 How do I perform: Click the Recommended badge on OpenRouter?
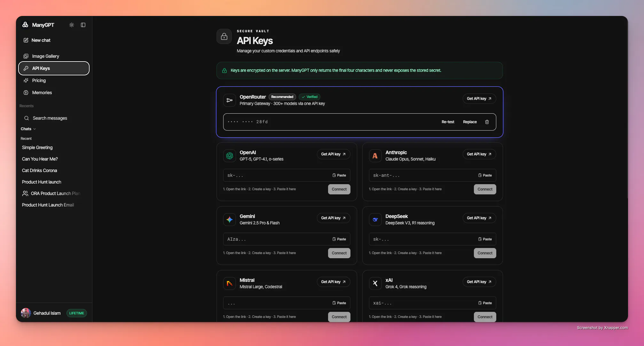click(x=282, y=97)
